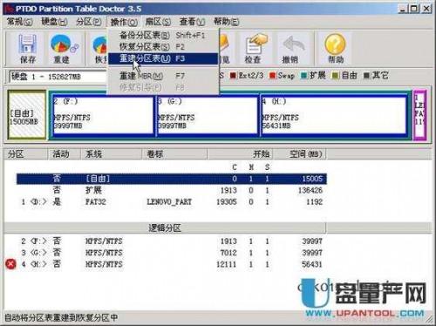Select the G: partition block in disk map
The height and width of the screenshot is (326, 436).
point(208,115)
